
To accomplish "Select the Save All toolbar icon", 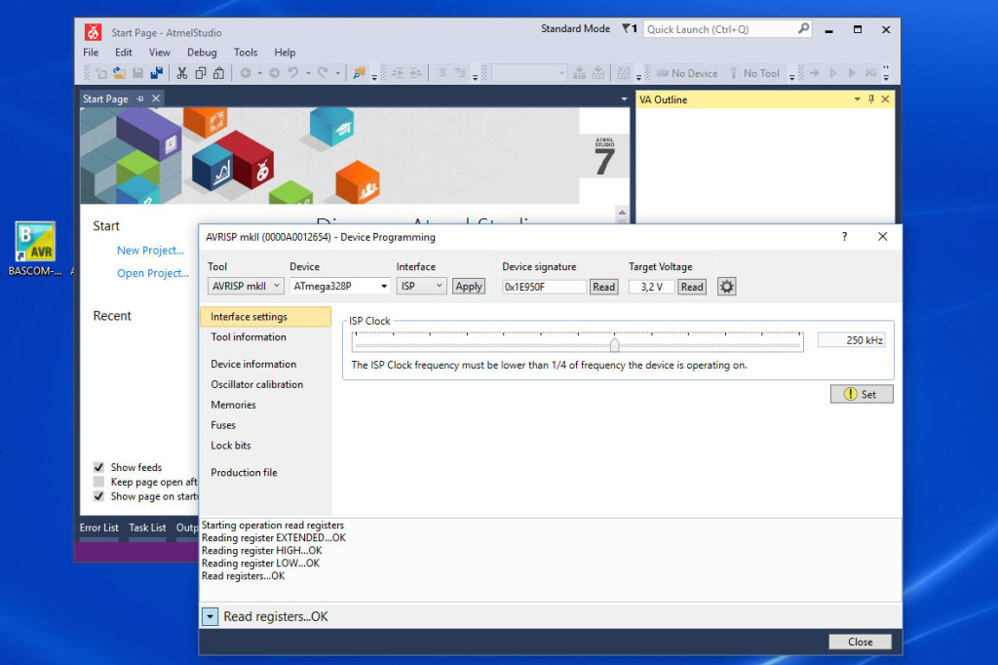I will 158,73.
